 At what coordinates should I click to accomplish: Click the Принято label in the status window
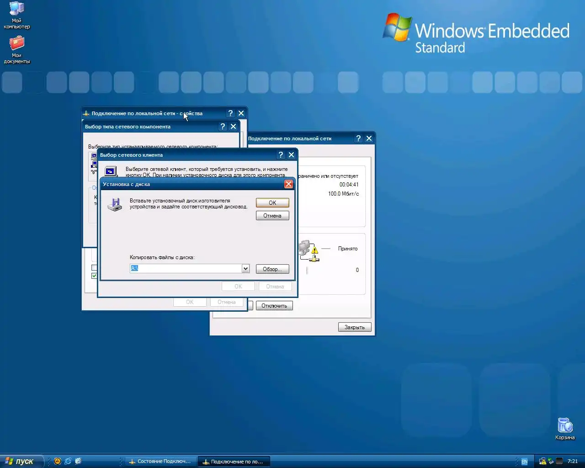coord(348,249)
